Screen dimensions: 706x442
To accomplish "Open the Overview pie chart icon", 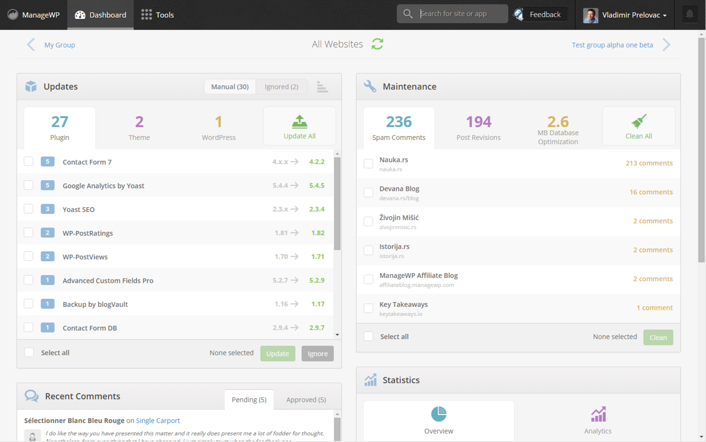I will point(439,414).
